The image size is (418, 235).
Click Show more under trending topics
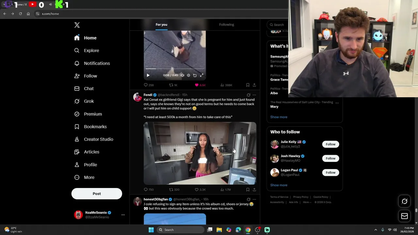279,117
